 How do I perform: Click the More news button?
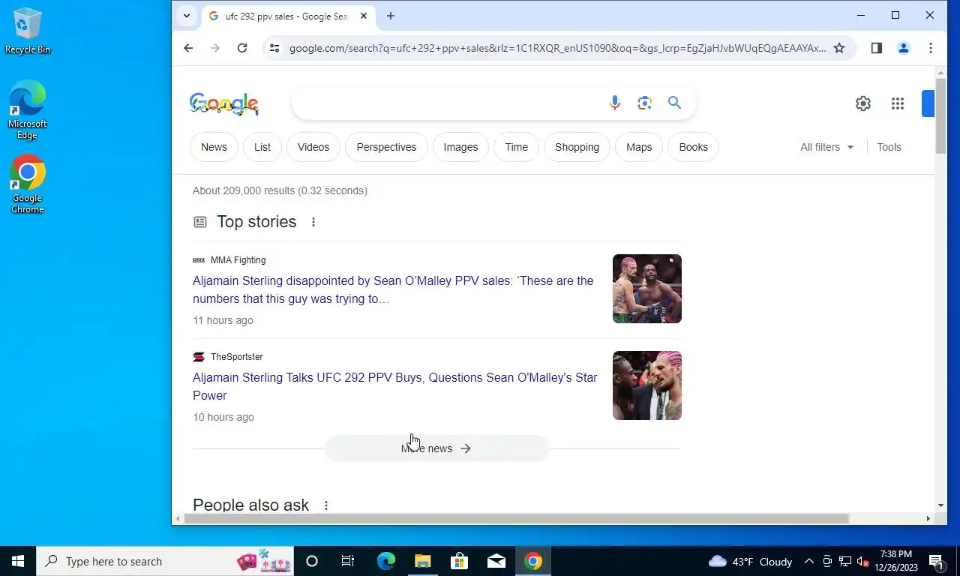[436, 448]
